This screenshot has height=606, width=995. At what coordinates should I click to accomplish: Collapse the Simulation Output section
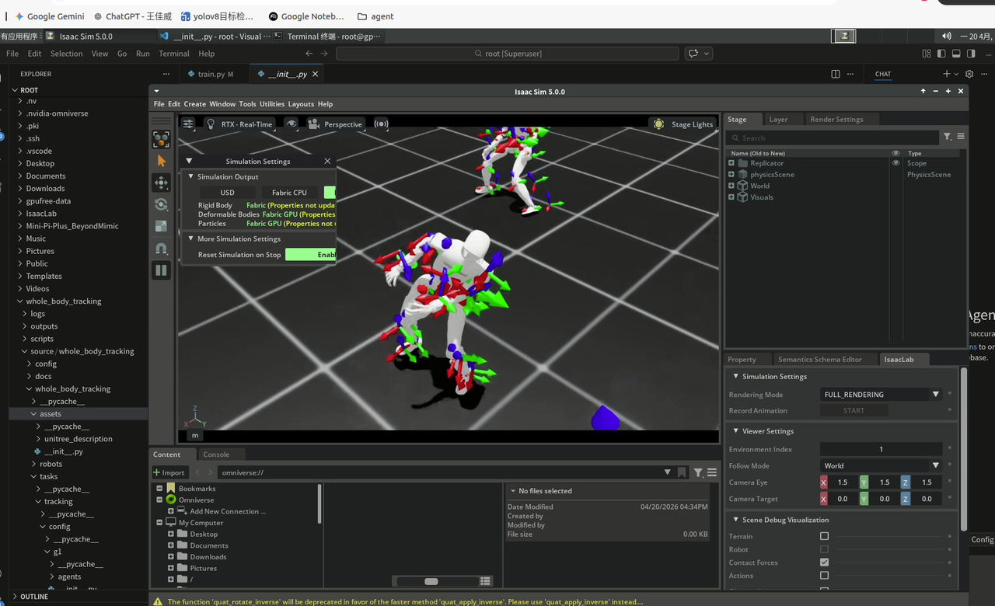point(191,176)
